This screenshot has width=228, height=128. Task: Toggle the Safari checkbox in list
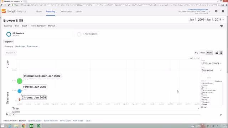202,105
